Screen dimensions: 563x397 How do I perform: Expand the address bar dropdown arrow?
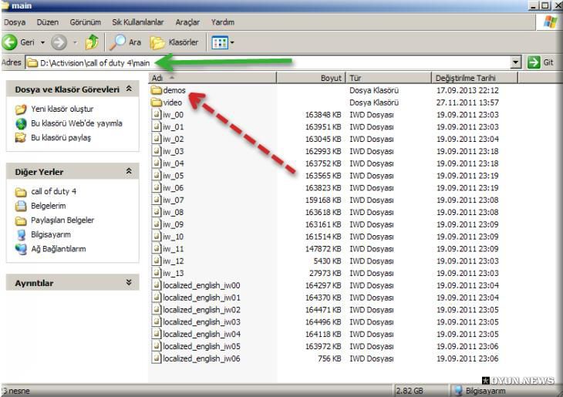516,62
